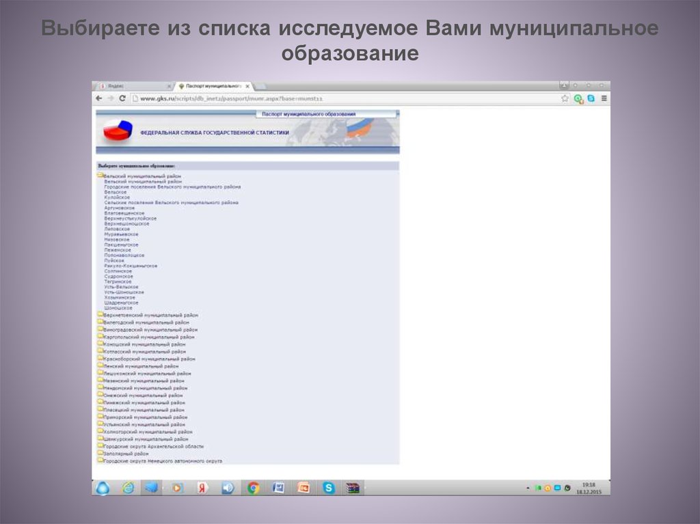Select the Муравьевское settlement

coord(121,234)
